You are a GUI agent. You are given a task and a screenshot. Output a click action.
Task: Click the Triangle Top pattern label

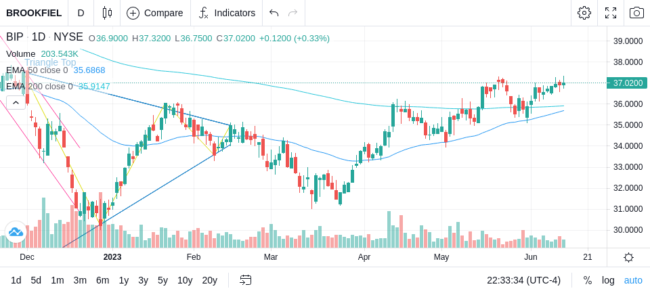[x=50, y=62]
